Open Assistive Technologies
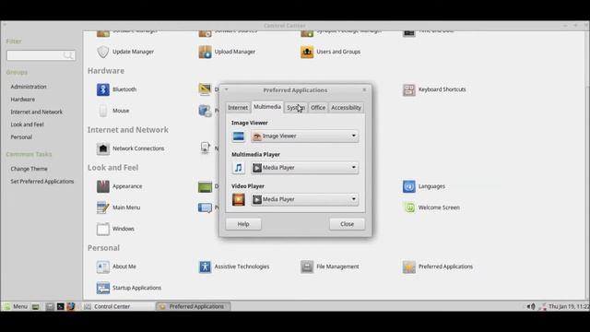 click(x=234, y=267)
